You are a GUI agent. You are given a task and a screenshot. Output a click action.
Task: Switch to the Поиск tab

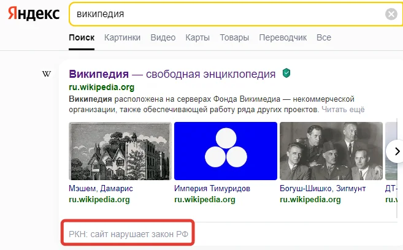coord(82,37)
